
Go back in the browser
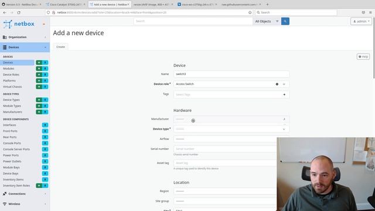coord(5,12)
